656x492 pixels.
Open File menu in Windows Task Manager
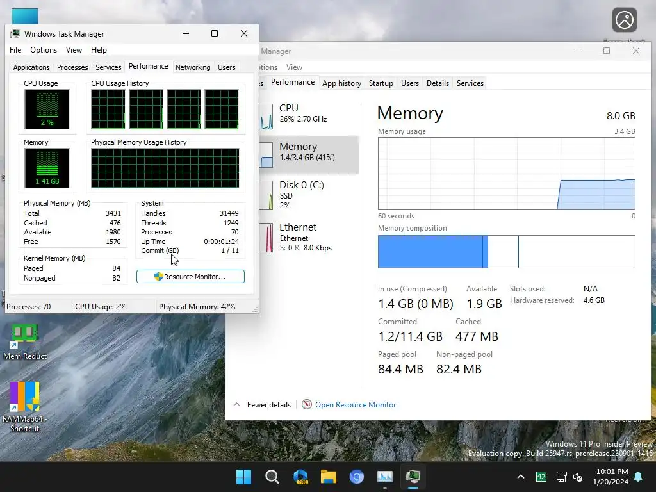(15, 50)
